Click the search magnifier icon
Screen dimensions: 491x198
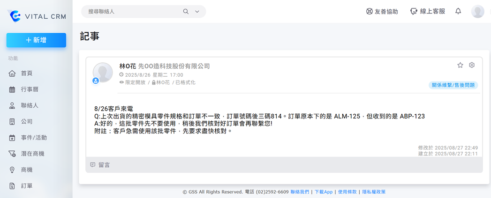pyautogui.click(x=186, y=12)
